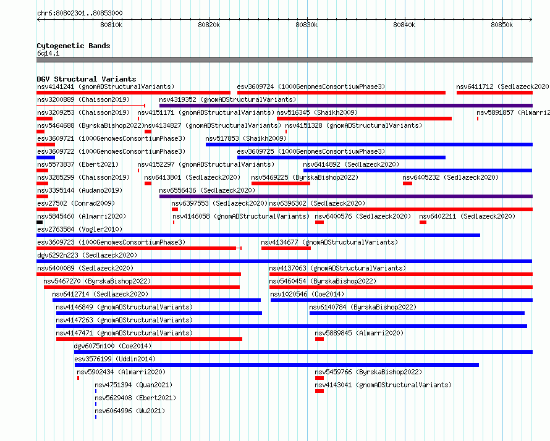Click the 80850k ruler tick label
The width and height of the screenshot is (550, 441).
(502, 25)
